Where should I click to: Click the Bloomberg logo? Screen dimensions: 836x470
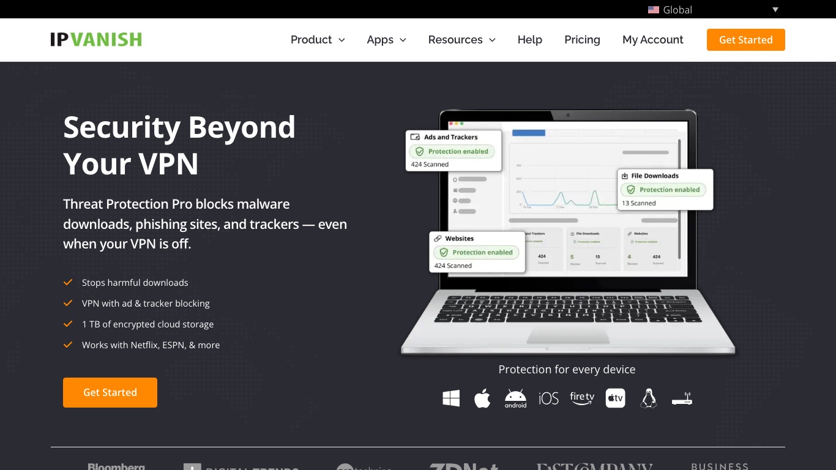(x=116, y=466)
